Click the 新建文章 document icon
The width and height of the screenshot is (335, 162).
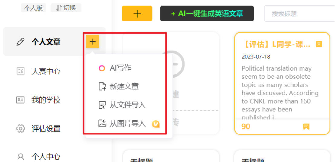tap(102, 87)
